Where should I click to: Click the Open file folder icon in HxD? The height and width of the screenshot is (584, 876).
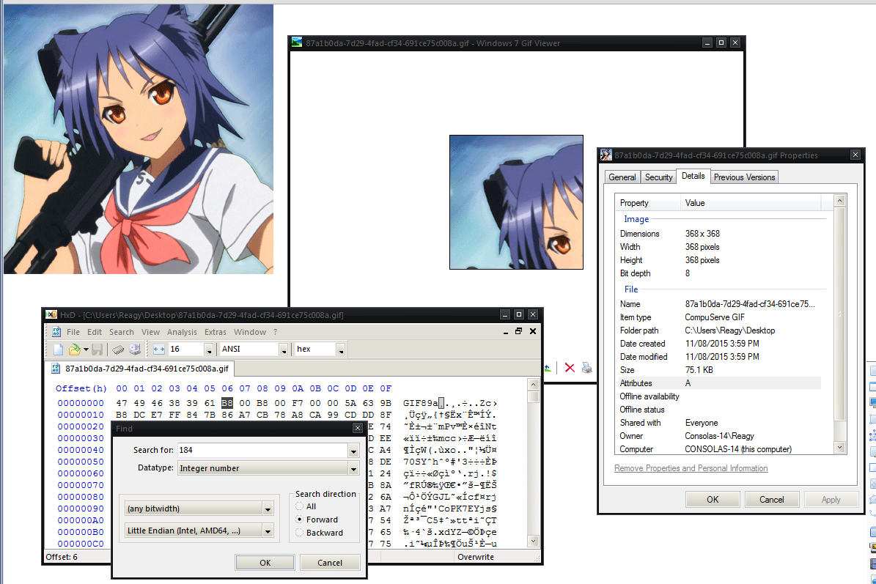[x=74, y=350]
